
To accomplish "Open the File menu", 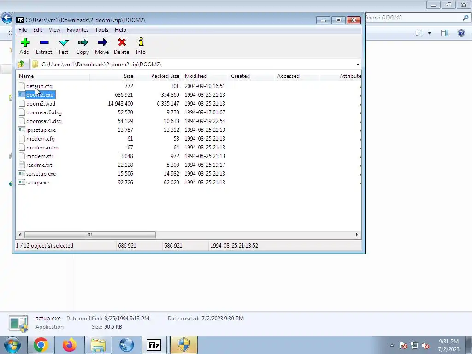I will pyautogui.click(x=23, y=30).
